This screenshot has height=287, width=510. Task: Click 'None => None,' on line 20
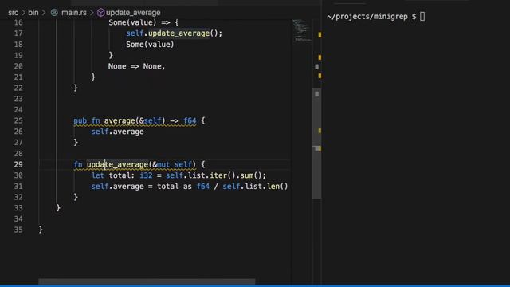(136, 66)
